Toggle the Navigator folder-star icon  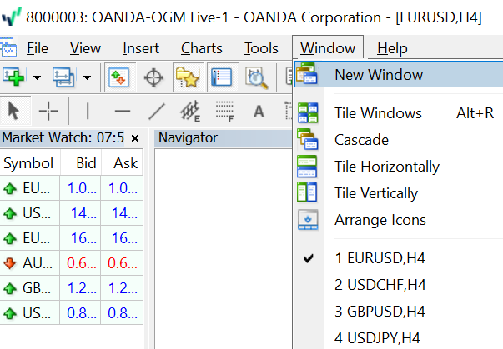188,77
